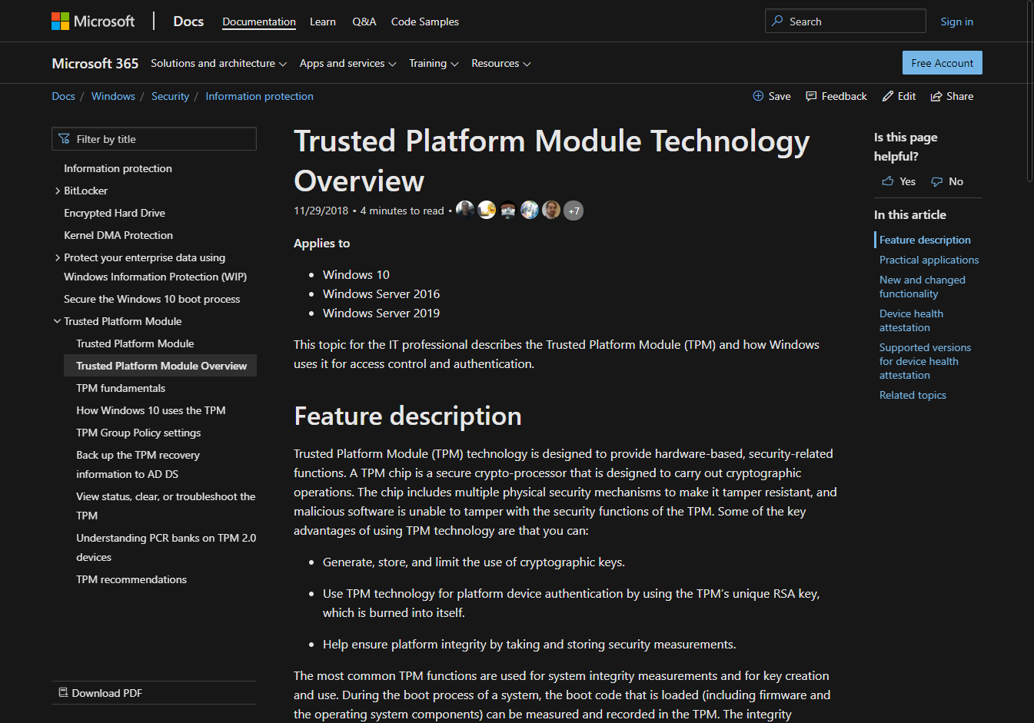Open the fifth contributor avatar
The height and width of the screenshot is (723, 1034).
coord(551,210)
